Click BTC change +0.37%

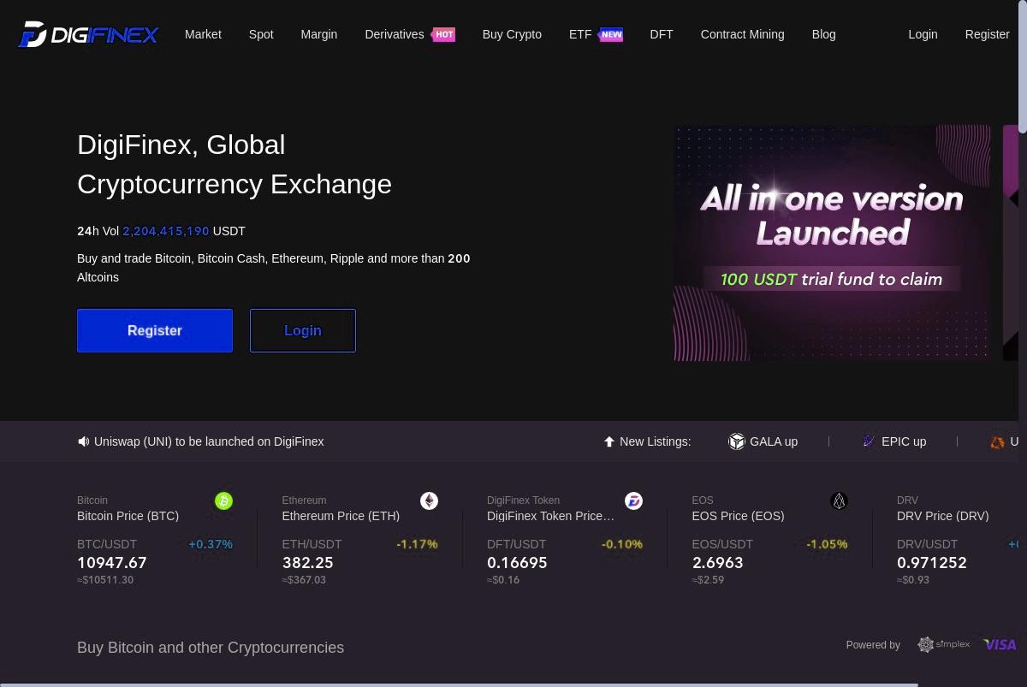point(211,544)
